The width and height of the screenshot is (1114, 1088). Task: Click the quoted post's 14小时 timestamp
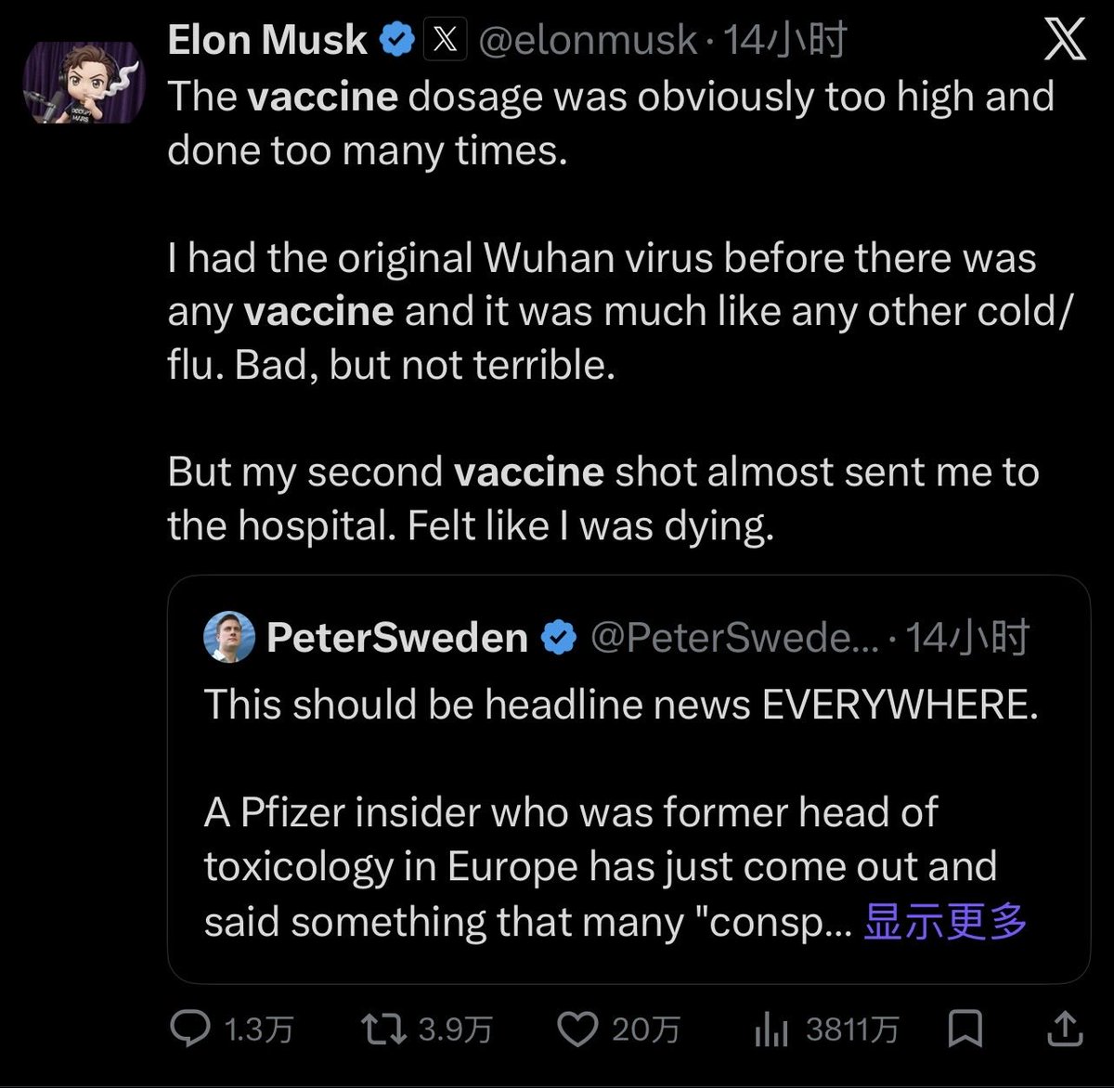pyautogui.click(x=966, y=638)
